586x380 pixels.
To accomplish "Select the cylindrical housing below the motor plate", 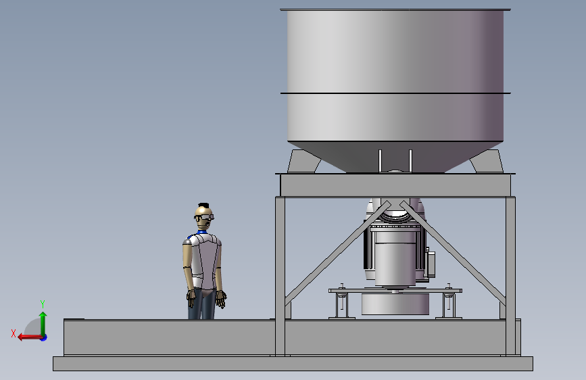I will click(395, 304).
